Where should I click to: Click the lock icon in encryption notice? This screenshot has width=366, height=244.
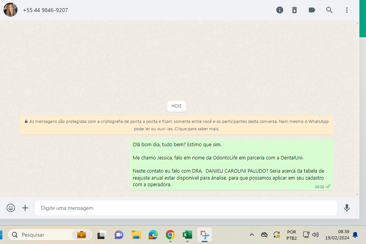[x=26, y=121]
